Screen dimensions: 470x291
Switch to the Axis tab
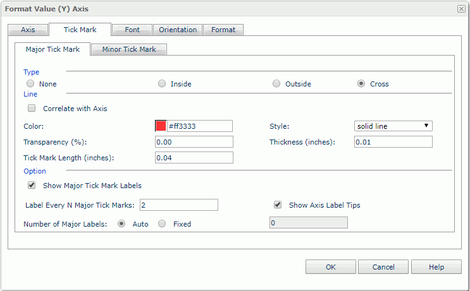(28, 30)
